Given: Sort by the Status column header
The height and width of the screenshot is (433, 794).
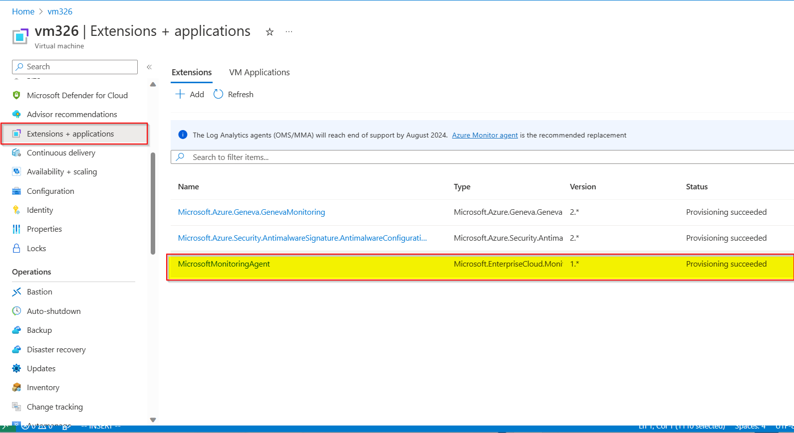Looking at the screenshot, I should coord(697,186).
